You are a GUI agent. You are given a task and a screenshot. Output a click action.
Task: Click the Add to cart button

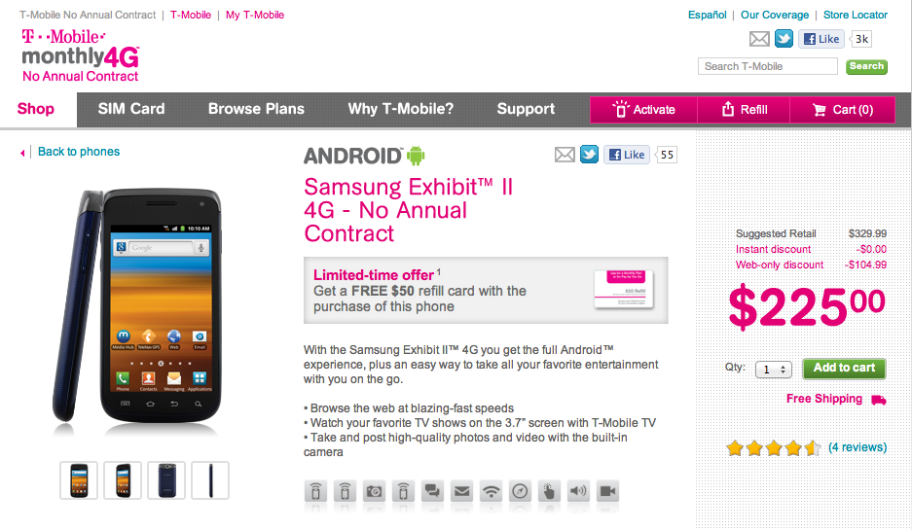click(844, 368)
